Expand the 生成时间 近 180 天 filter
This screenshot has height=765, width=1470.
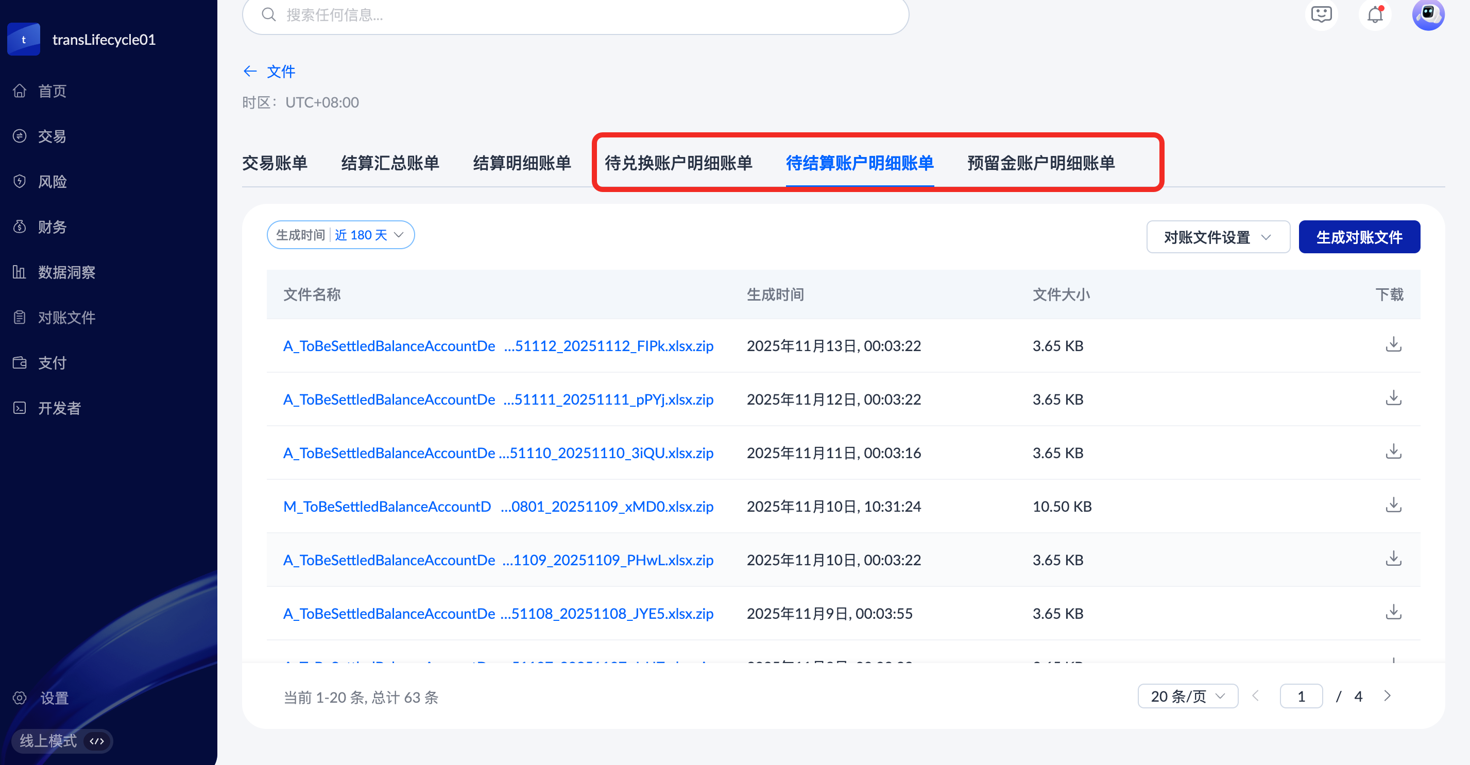[340, 235]
